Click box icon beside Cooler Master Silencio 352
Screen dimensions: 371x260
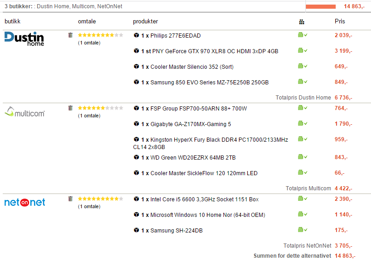[136, 66]
